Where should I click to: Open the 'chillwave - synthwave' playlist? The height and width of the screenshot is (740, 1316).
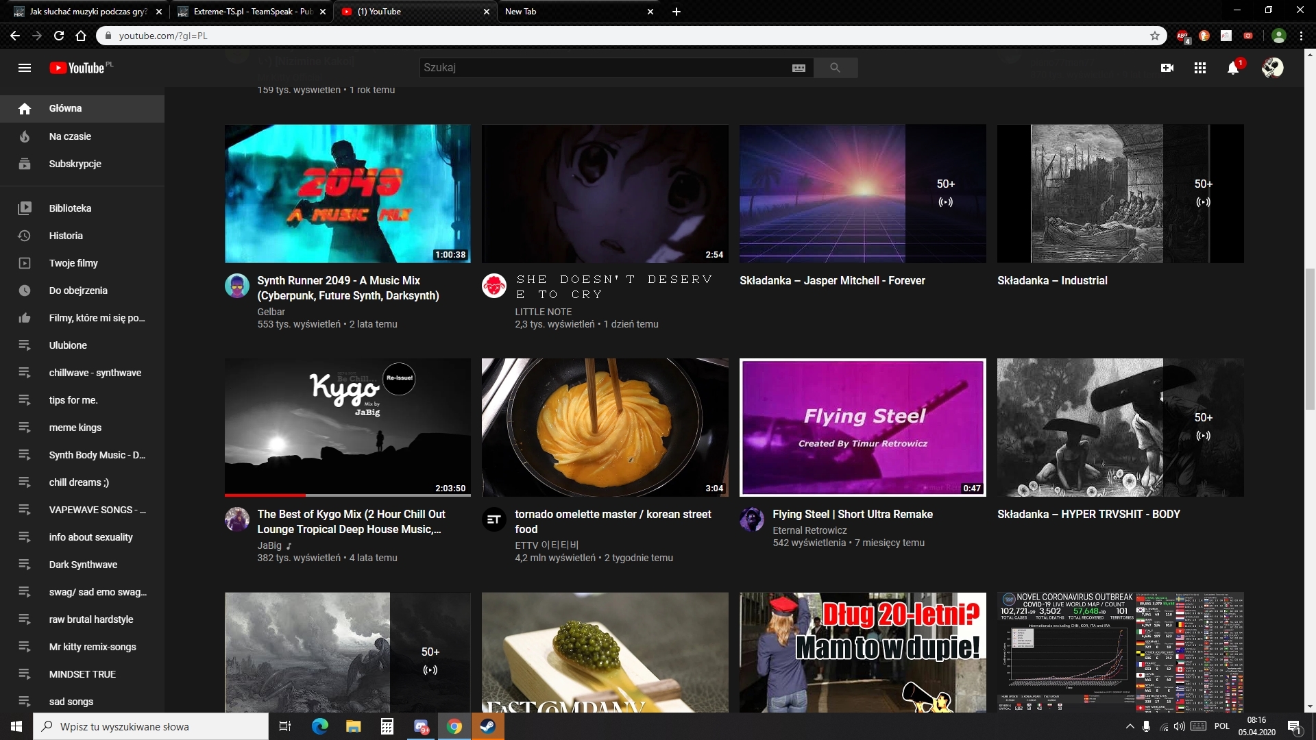pos(82,373)
